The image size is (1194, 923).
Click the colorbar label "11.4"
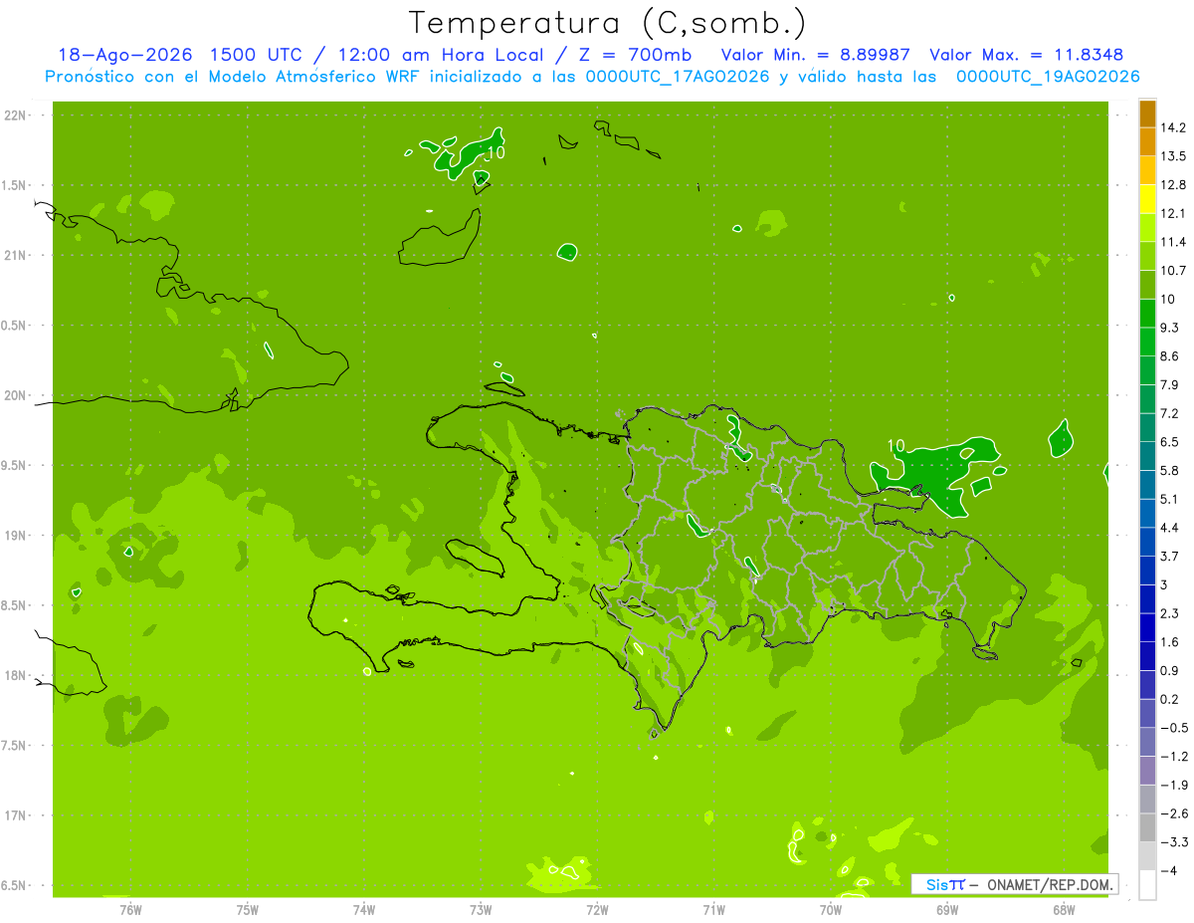pos(1173,242)
